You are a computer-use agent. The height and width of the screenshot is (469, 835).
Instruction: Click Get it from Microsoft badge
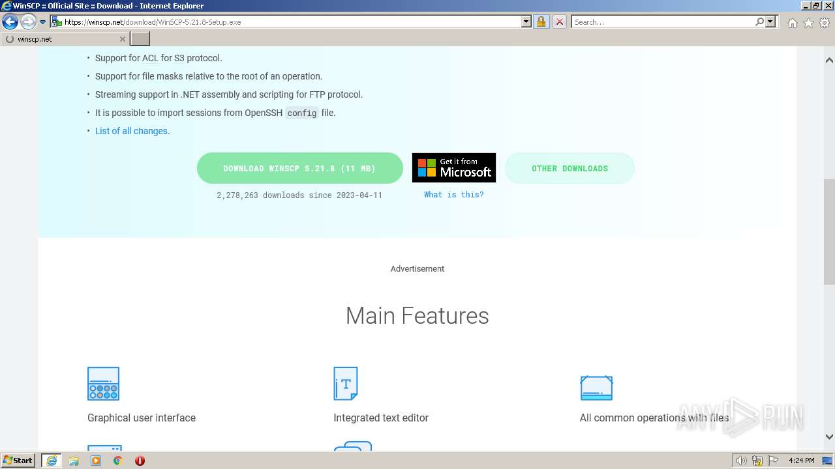click(x=454, y=168)
